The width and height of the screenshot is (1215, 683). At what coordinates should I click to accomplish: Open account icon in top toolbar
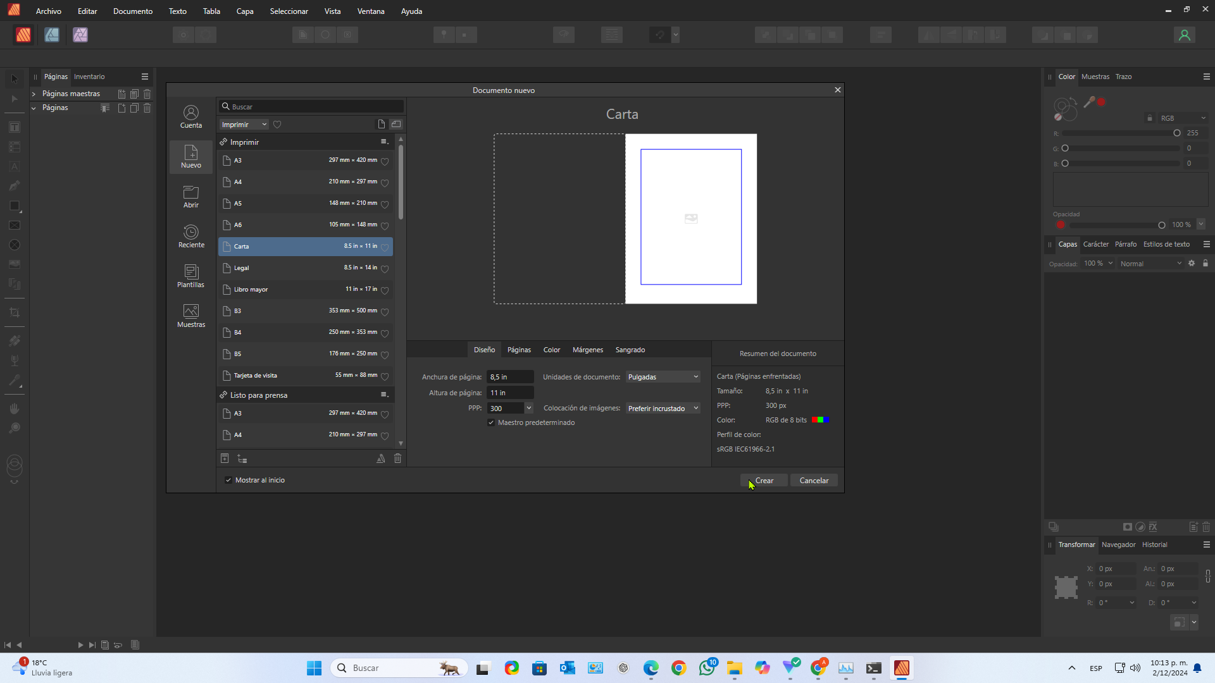[1185, 35]
